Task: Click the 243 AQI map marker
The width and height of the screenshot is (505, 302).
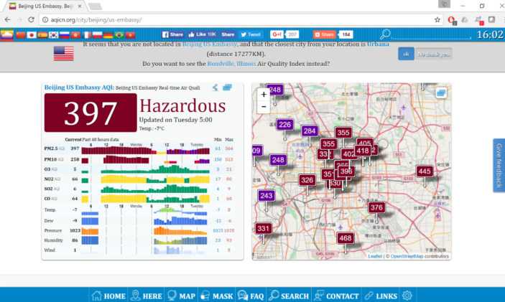Action: coord(267,196)
